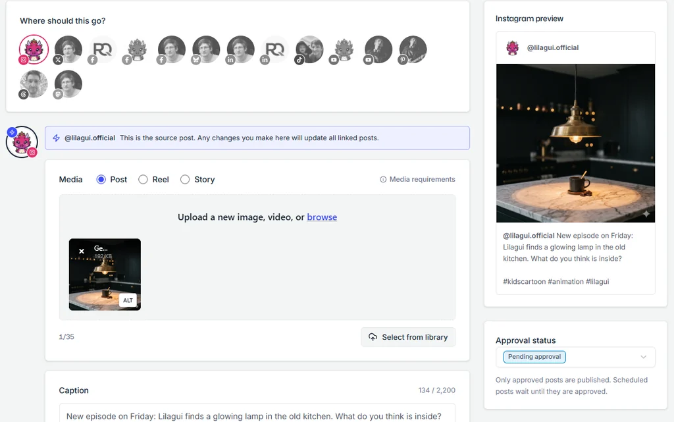674x422 pixels.
Task: Select the RQ LinkedIn page avatar
Action: (274, 49)
